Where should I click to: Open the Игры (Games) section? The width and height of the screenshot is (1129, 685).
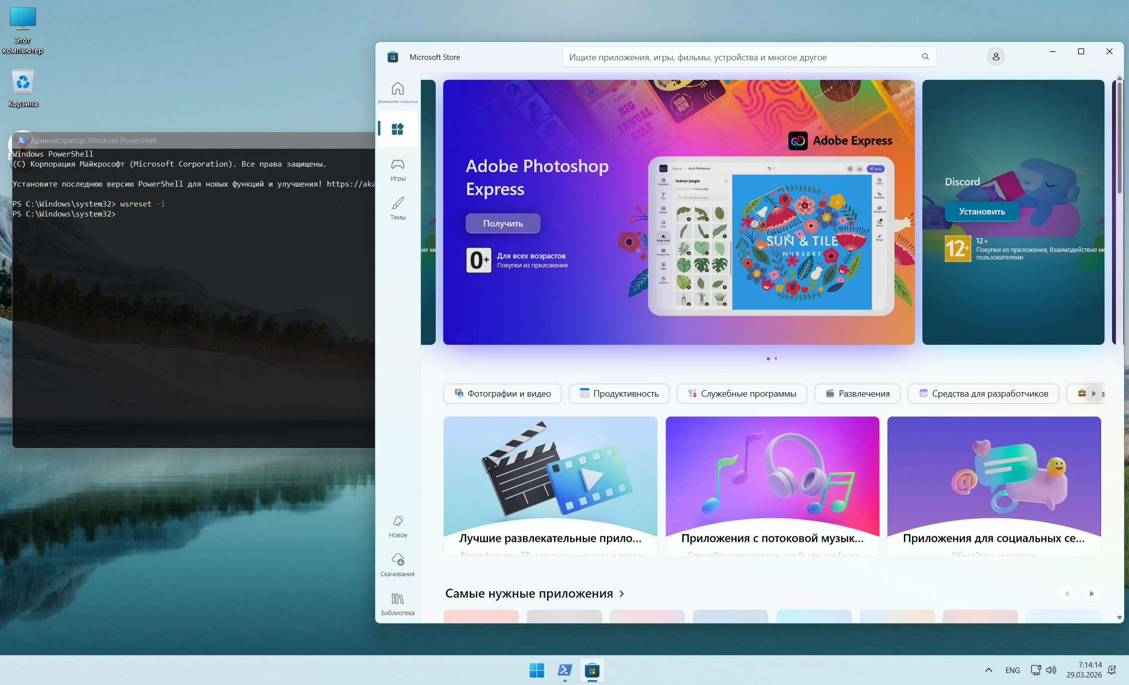397,170
